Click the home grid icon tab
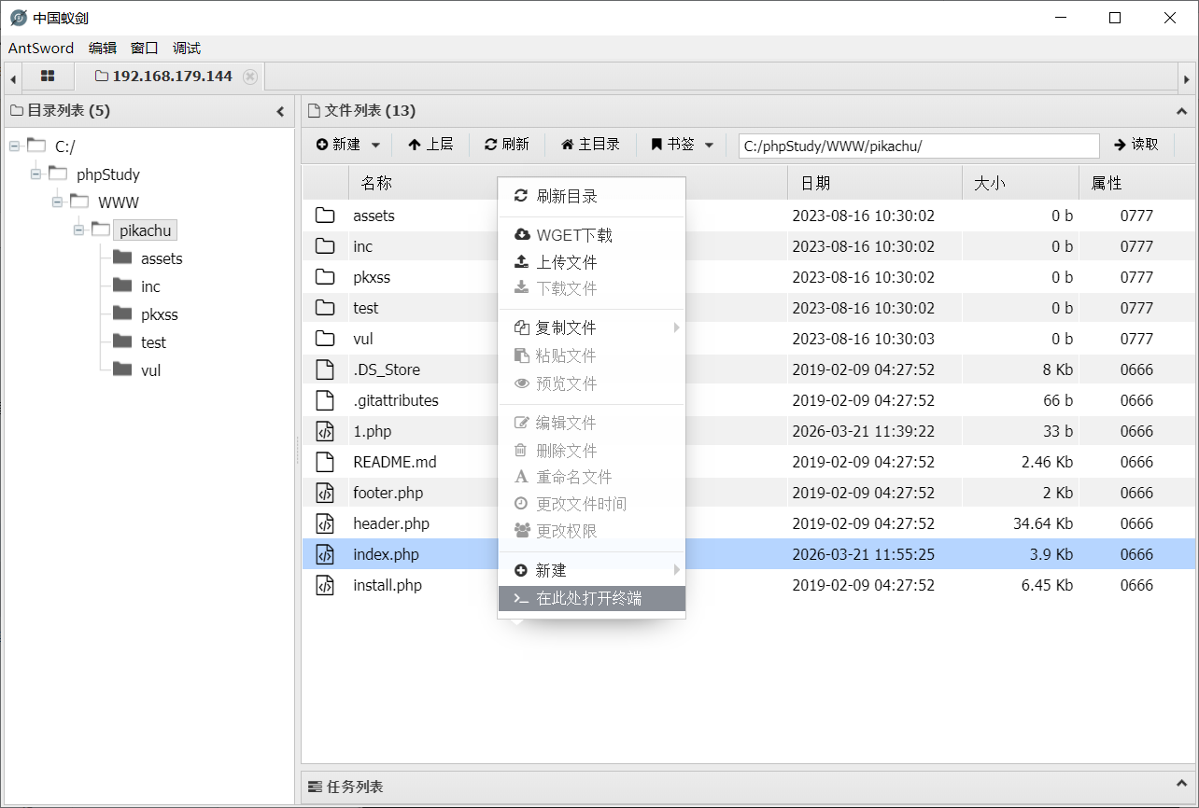This screenshot has height=808, width=1199. pyautogui.click(x=48, y=77)
